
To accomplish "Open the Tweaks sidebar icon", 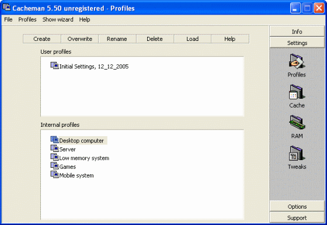I will (x=297, y=153).
